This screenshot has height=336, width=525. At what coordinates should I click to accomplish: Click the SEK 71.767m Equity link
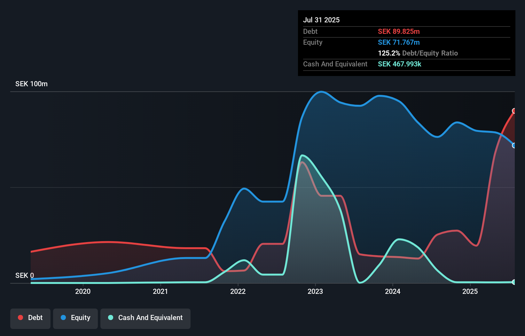(x=399, y=42)
